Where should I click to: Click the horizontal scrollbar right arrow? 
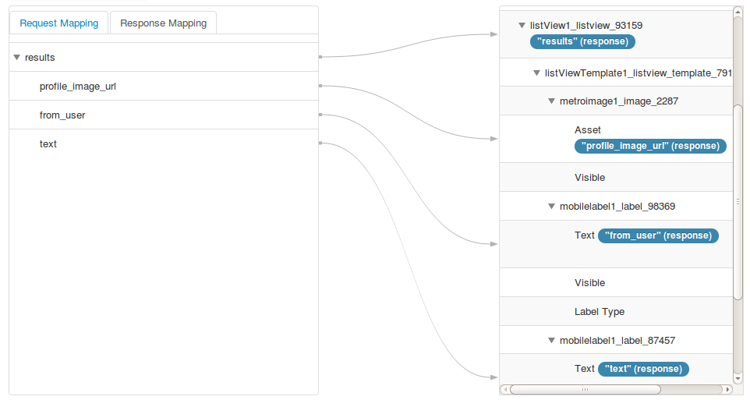(x=727, y=389)
